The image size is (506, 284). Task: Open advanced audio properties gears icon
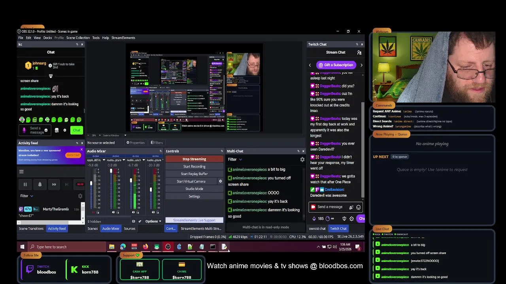click(140, 221)
